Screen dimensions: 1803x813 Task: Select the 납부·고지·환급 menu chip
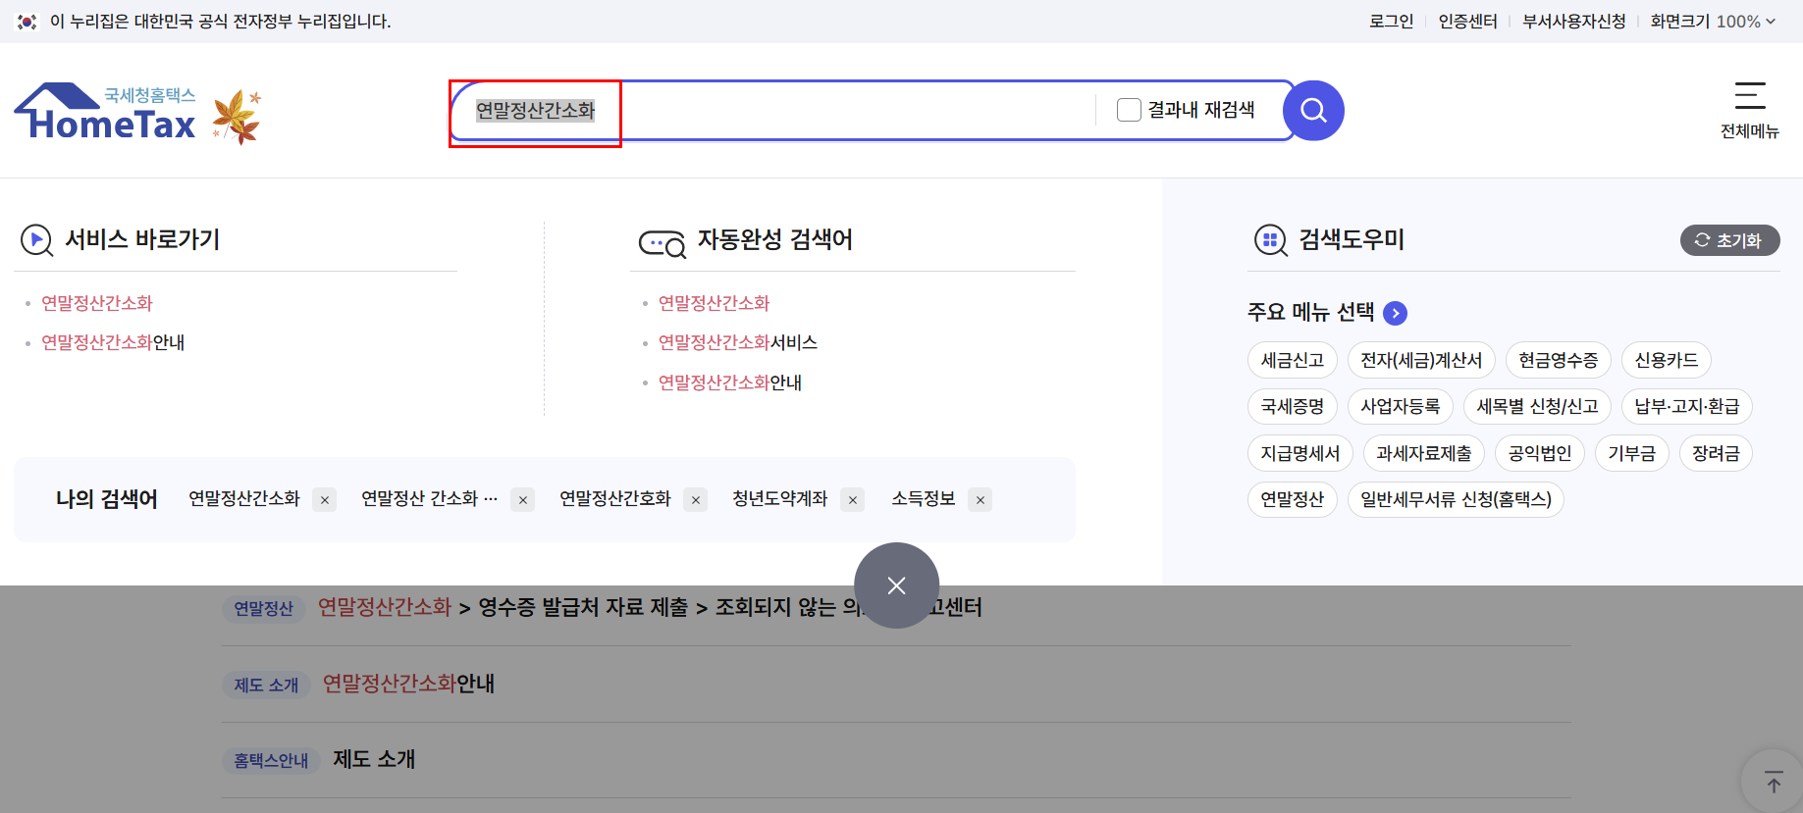[x=1686, y=406]
